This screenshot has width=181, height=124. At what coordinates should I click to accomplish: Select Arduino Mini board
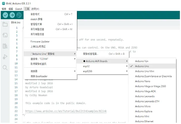point(152,116)
